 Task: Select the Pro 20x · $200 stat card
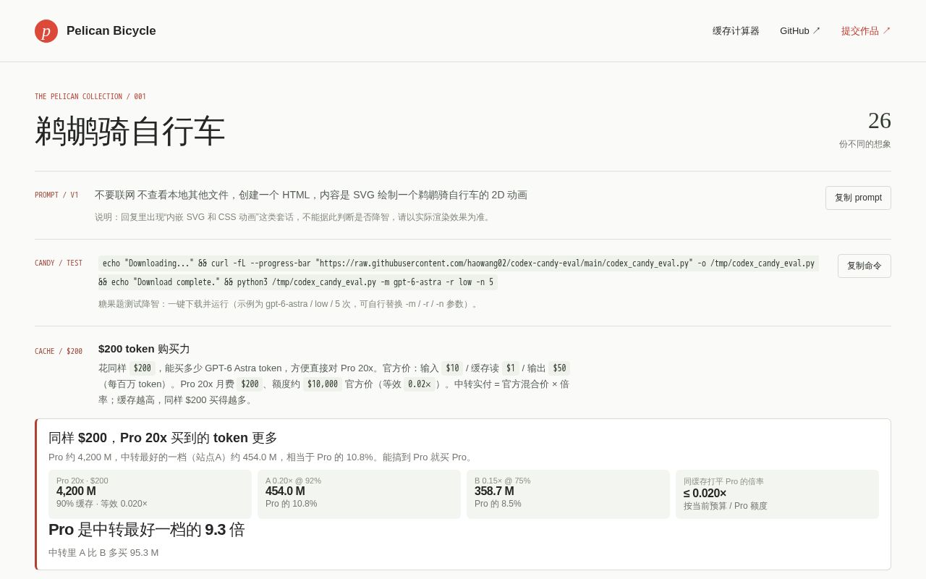150,494
